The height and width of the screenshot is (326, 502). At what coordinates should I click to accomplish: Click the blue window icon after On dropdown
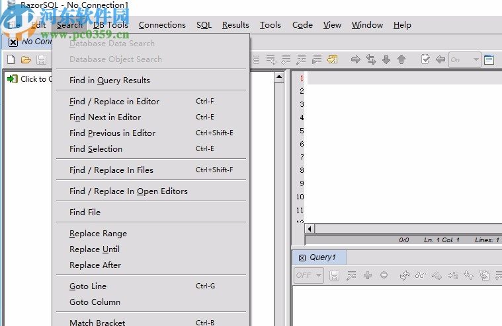[x=489, y=59]
